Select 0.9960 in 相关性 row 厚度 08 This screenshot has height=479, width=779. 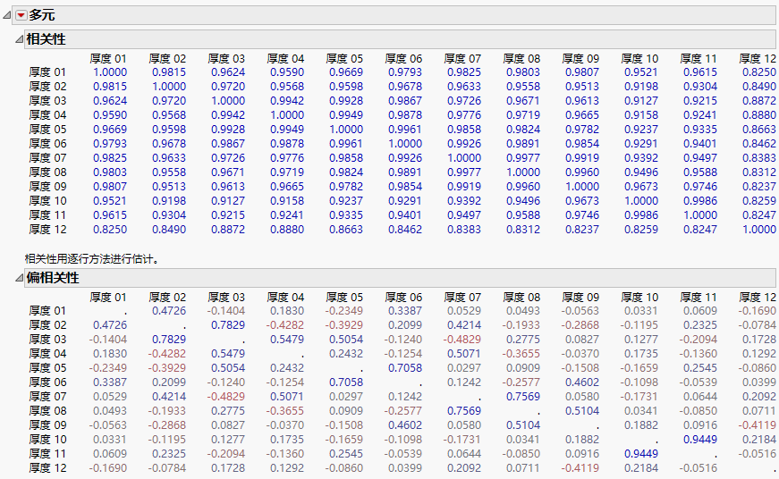[x=582, y=172]
